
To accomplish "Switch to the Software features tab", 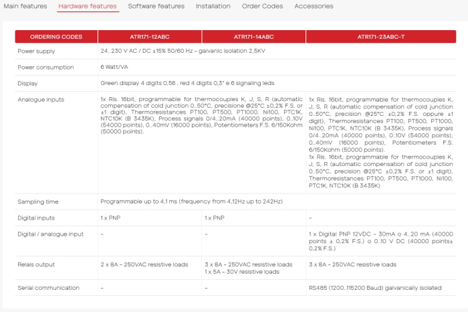I will [156, 6].
